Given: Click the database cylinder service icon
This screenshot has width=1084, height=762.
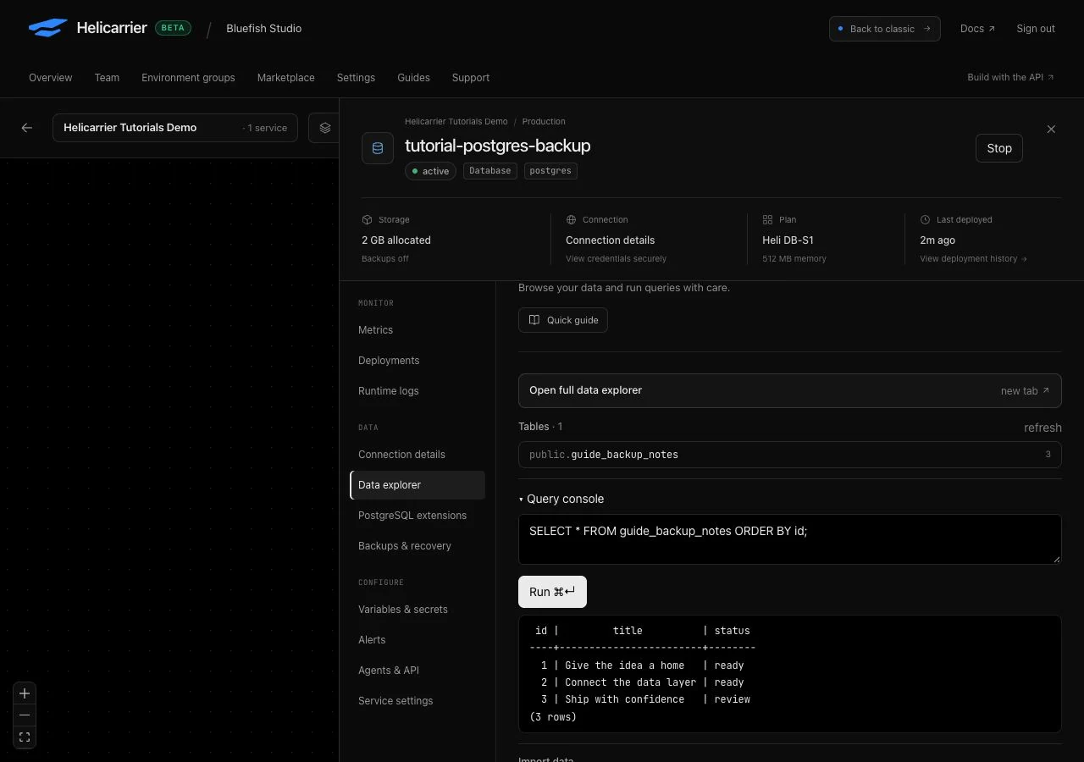Looking at the screenshot, I should (x=378, y=148).
